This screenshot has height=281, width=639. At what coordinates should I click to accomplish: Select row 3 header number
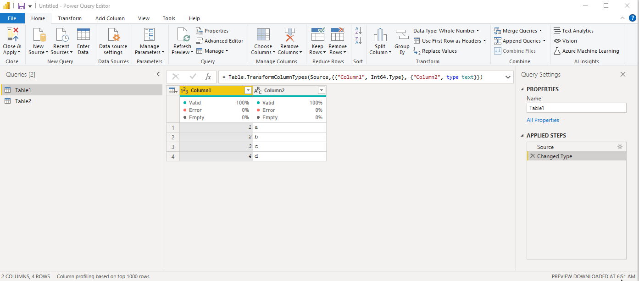[x=173, y=147]
